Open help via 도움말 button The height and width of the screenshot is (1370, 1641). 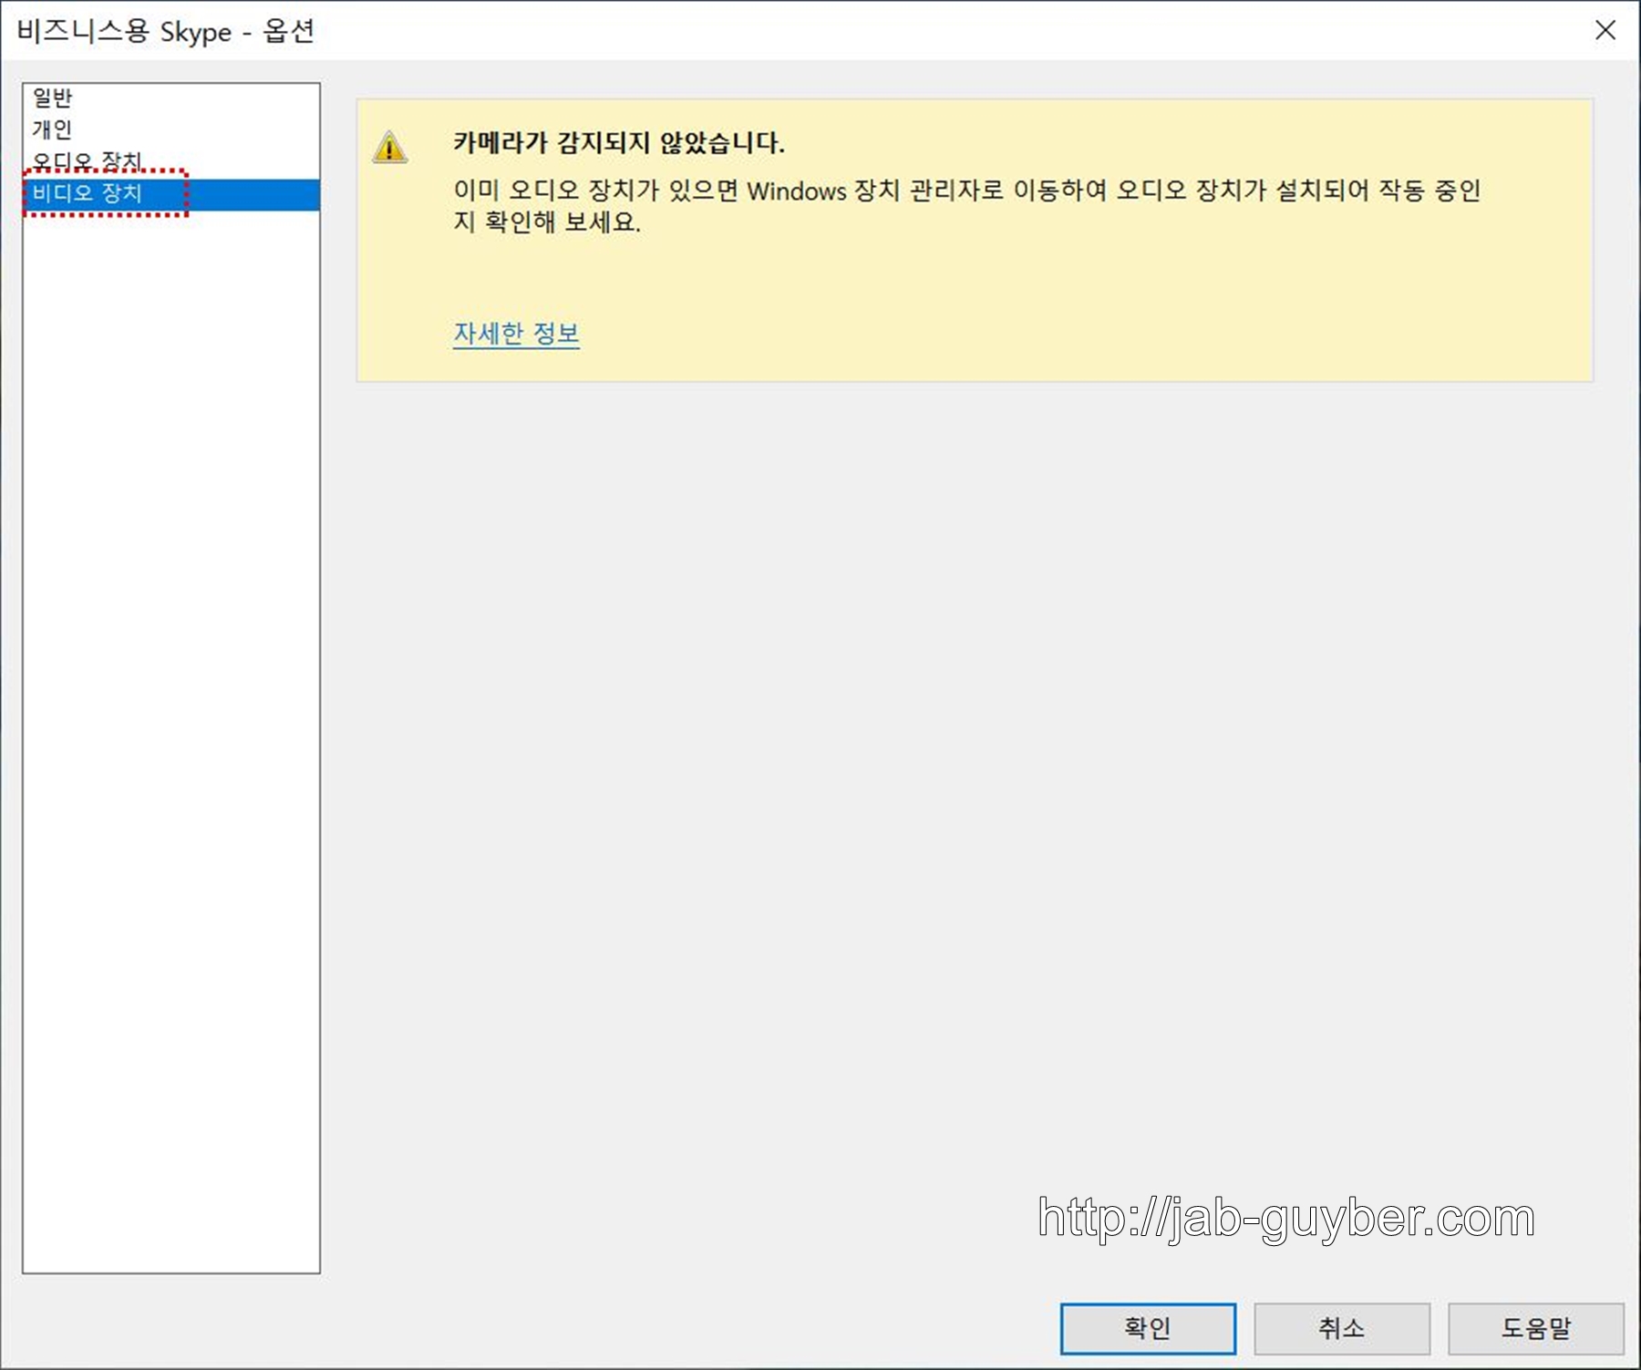pos(1536,1328)
